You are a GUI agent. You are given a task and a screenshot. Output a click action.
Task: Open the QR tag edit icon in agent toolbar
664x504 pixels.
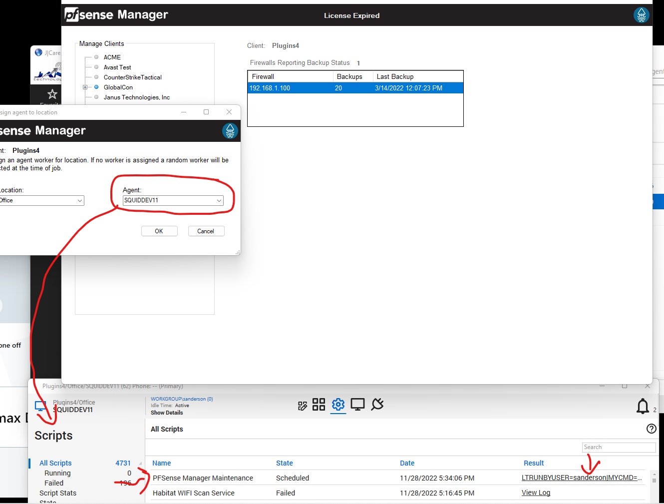[x=303, y=406]
